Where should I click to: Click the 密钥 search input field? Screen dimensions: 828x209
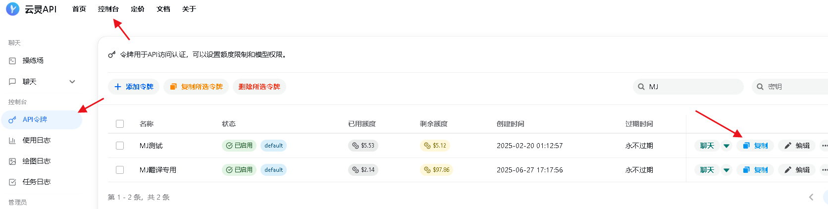[790, 87]
